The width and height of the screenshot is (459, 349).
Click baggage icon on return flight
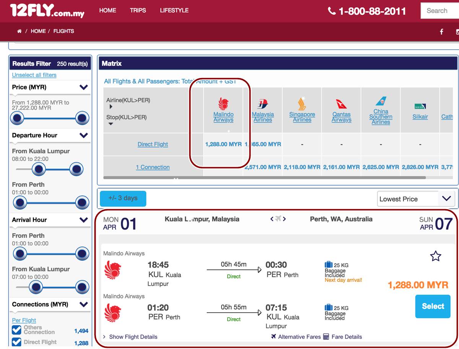(329, 307)
